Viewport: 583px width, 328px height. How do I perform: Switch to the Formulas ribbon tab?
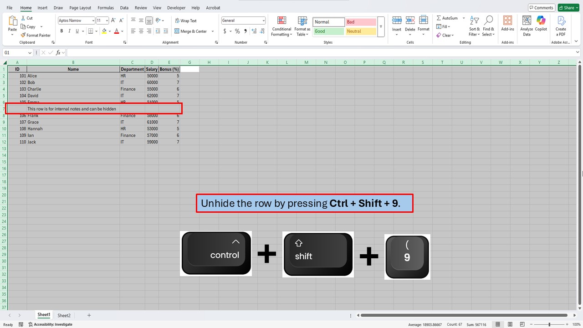(106, 7)
